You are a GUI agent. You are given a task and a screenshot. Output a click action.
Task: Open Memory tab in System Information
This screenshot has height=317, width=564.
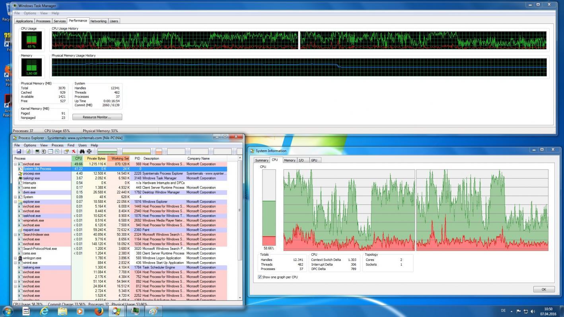pyautogui.click(x=289, y=160)
